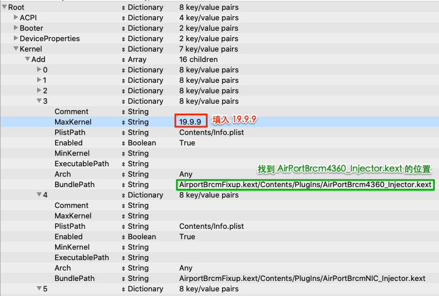Image resolution: width=439 pixels, height=296 pixels.
Task: Click Contents/Info.plist value in item 3
Action: tap(212, 132)
